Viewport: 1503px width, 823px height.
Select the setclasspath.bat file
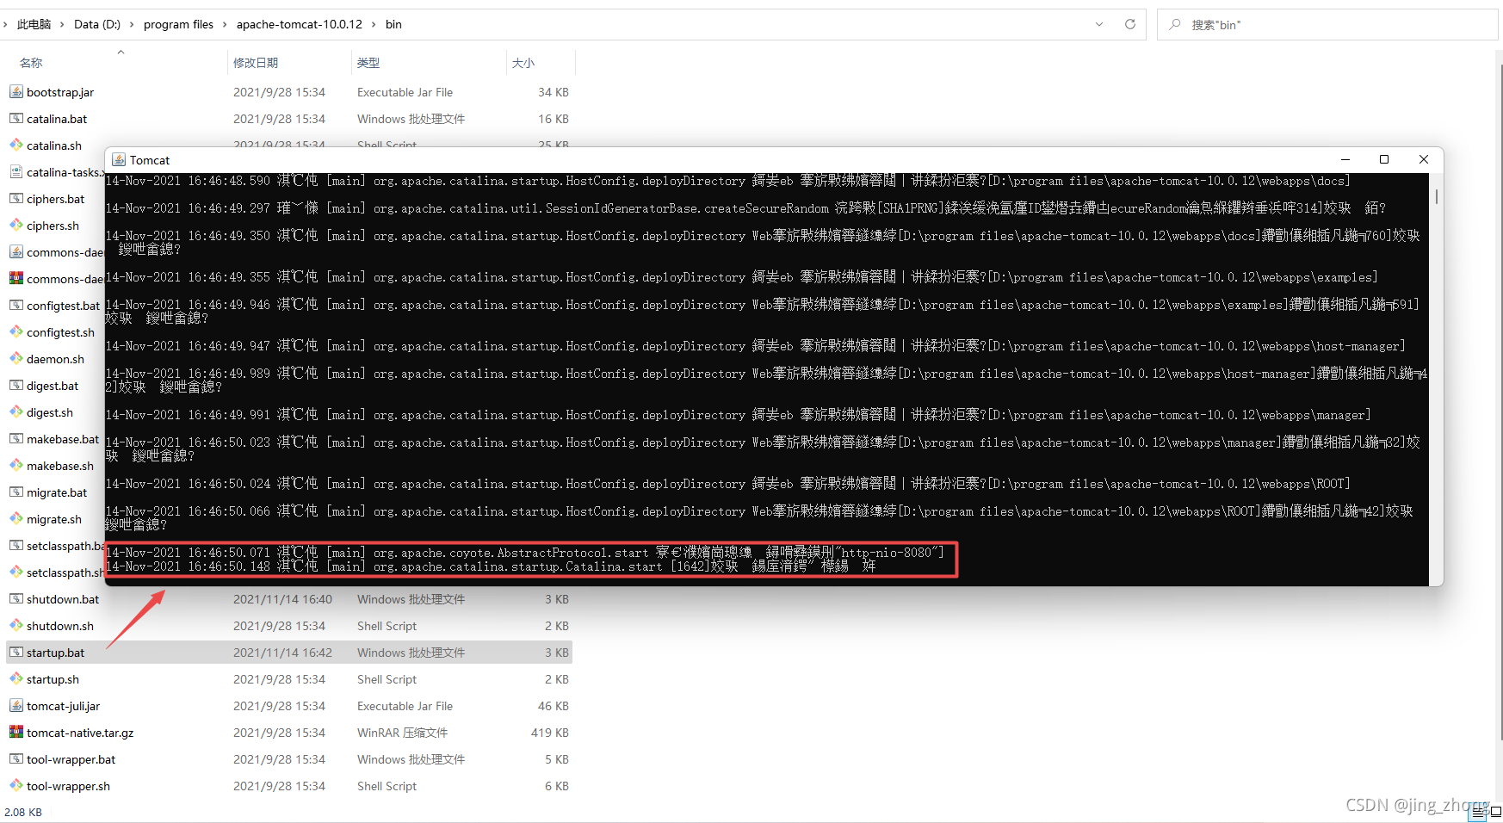(65, 546)
